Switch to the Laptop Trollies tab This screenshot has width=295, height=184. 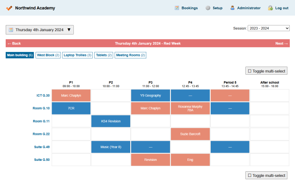pyautogui.click(x=77, y=55)
